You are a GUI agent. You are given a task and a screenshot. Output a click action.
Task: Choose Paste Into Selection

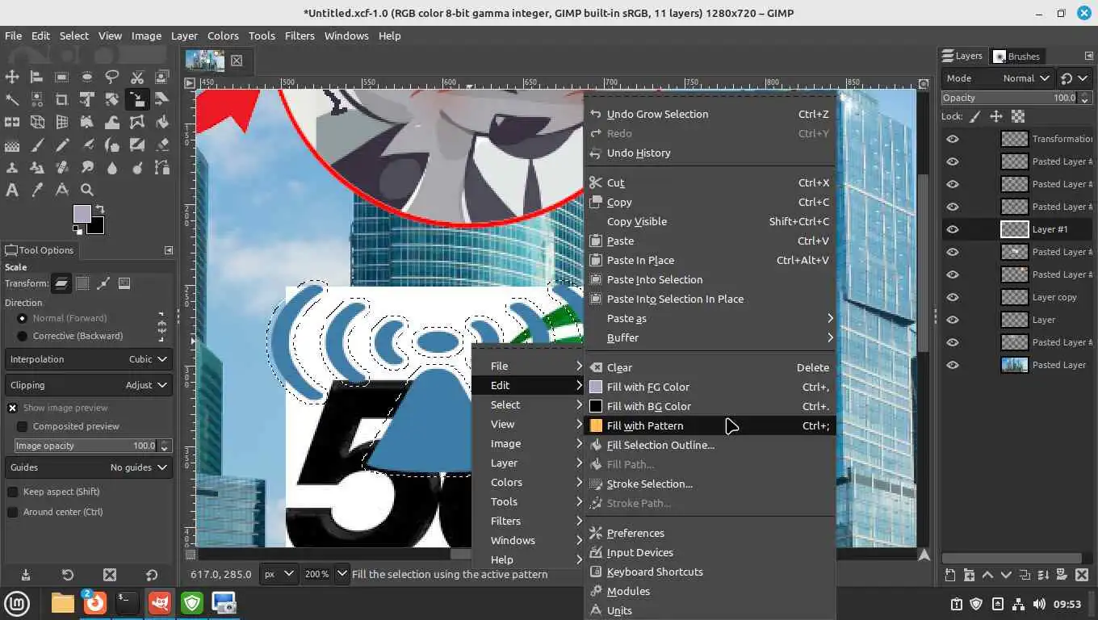[710, 279]
